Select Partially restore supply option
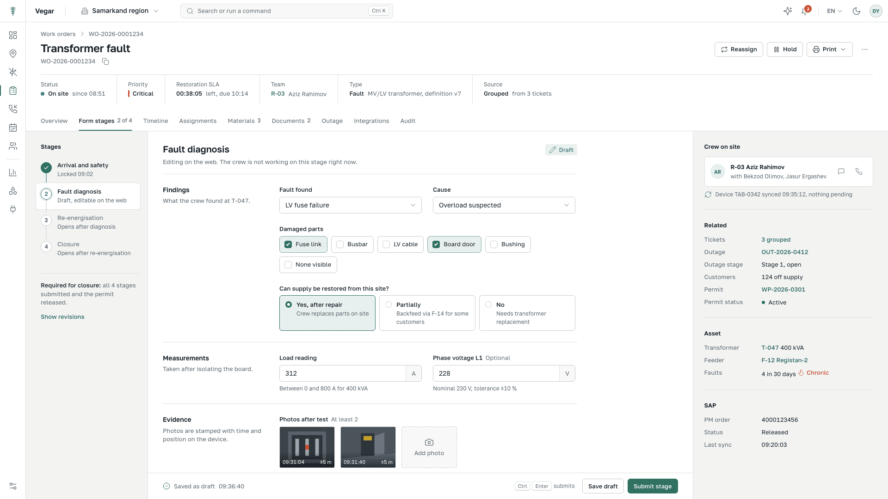888x499 pixels. (427, 313)
